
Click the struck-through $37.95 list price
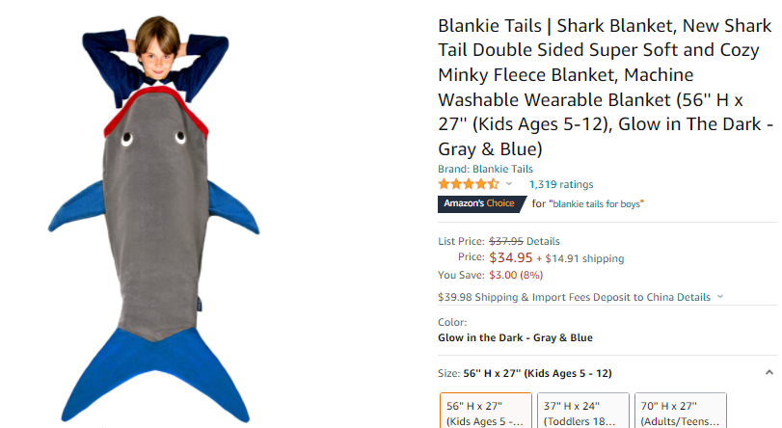pos(506,241)
